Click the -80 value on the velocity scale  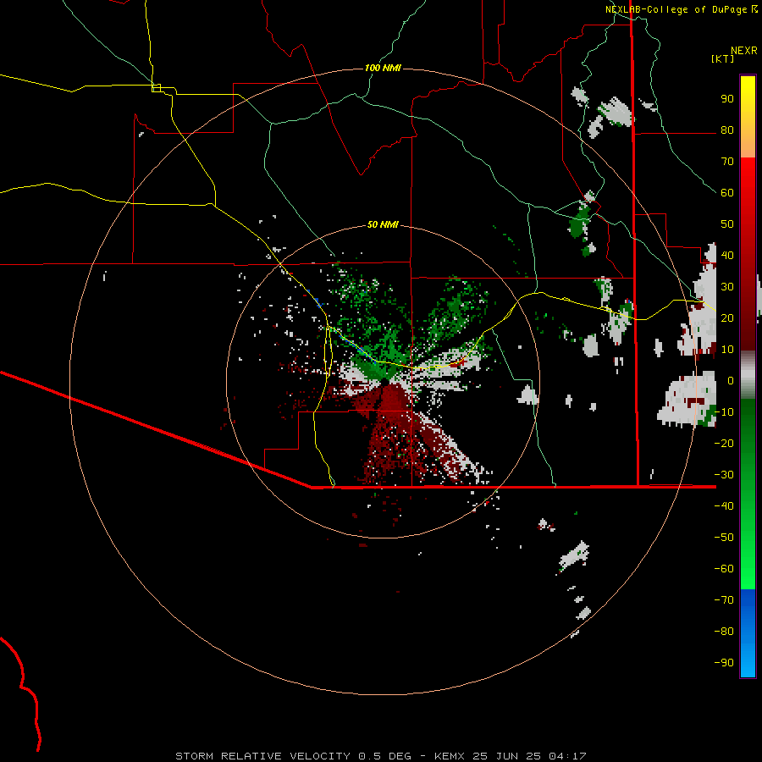[x=724, y=632]
